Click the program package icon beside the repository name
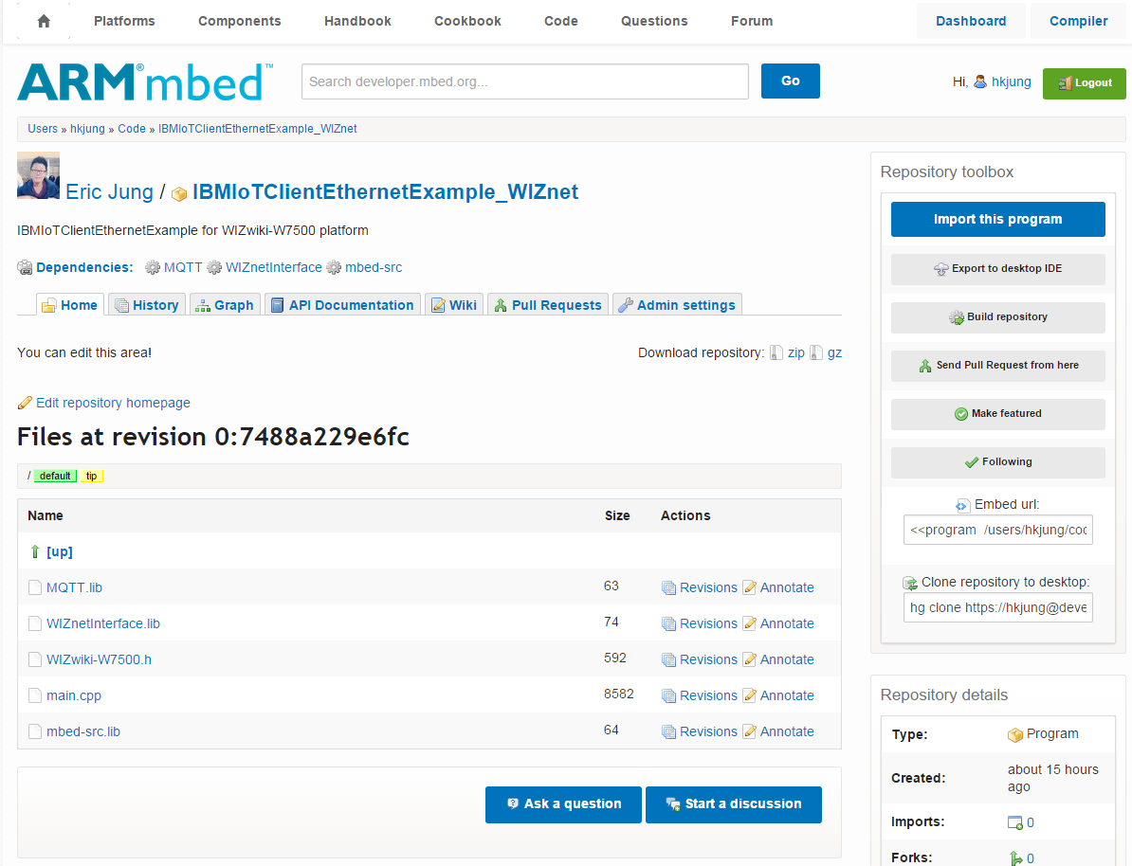 (179, 194)
